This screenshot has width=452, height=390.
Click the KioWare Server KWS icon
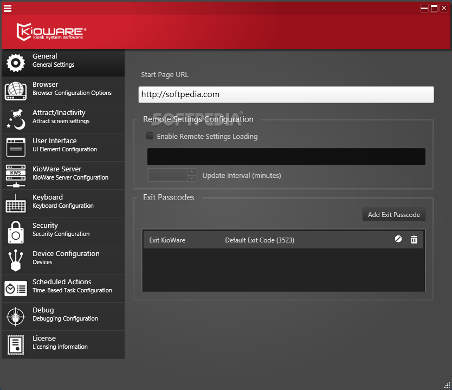pos(16,176)
